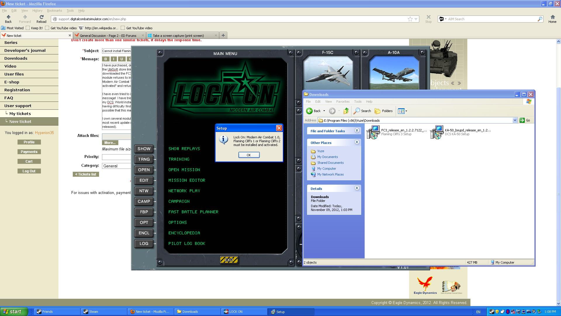Toggle Folders pane in Downloads toolbar

coord(384,111)
